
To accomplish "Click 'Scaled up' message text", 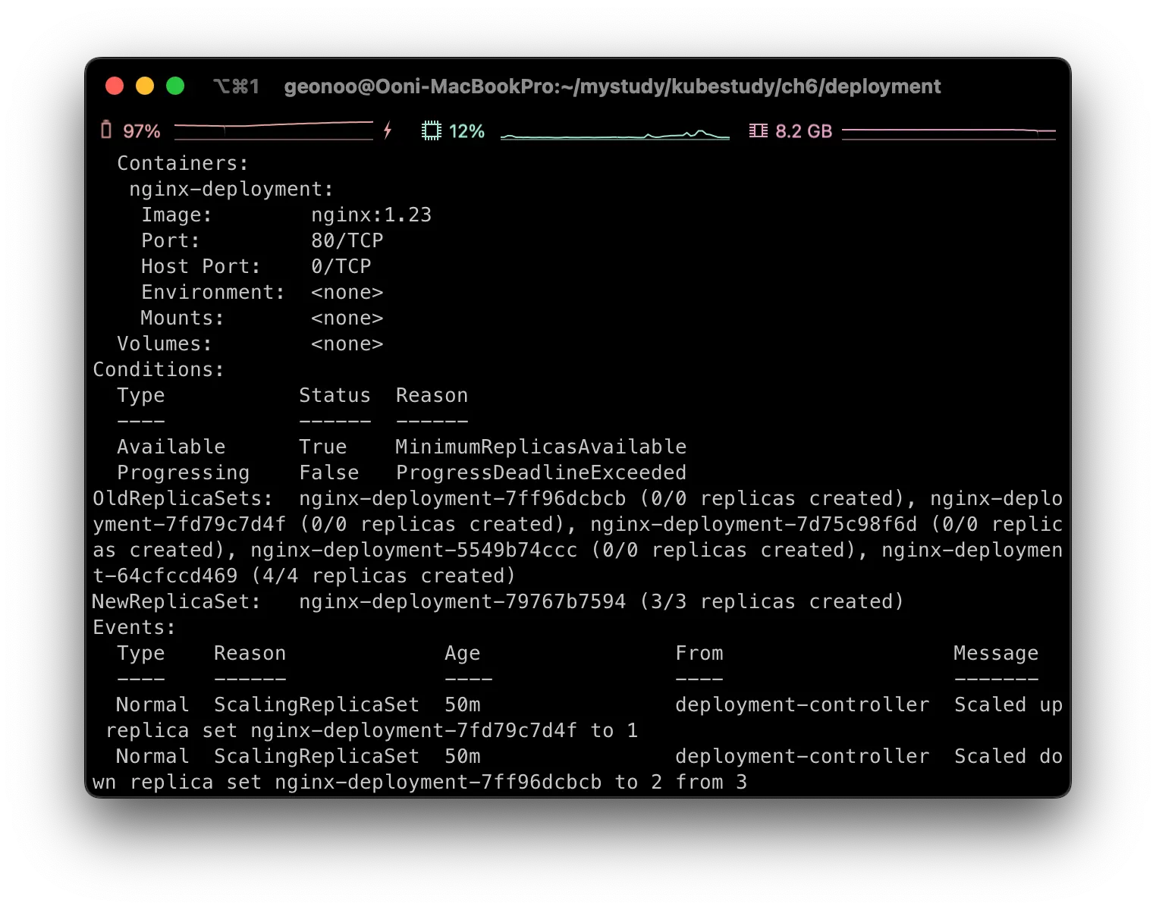I will 1008,704.
